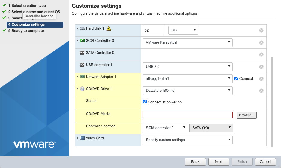Expand the Video Card row

[x=77, y=138]
